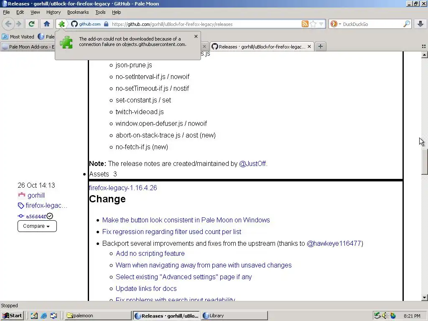
Task: Click the verified commit checkmark badge
Action: (x=50, y=216)
